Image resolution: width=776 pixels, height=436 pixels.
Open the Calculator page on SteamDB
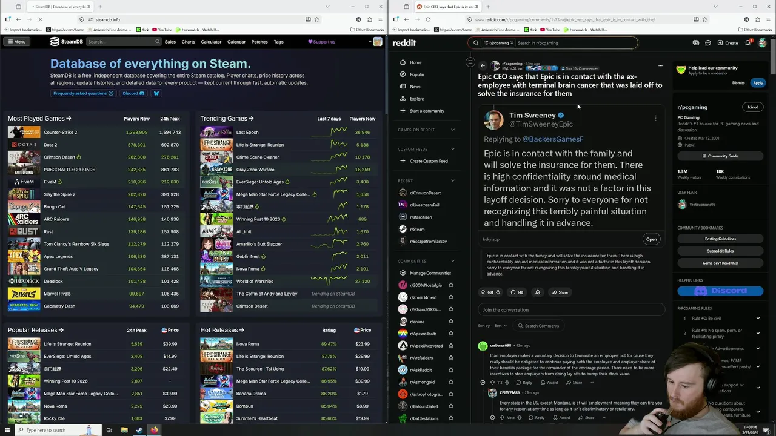pos(211,42)
